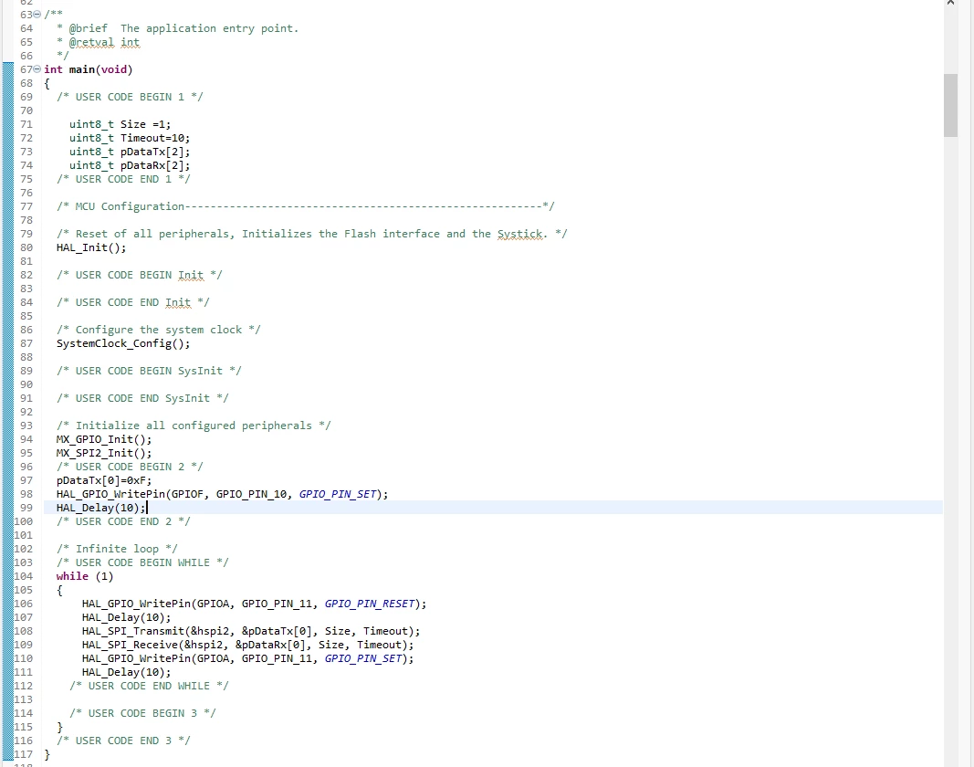Click the 'uint8_t pDataRx[2];' declaration
974x767 pixels.
tap(130, 165)
